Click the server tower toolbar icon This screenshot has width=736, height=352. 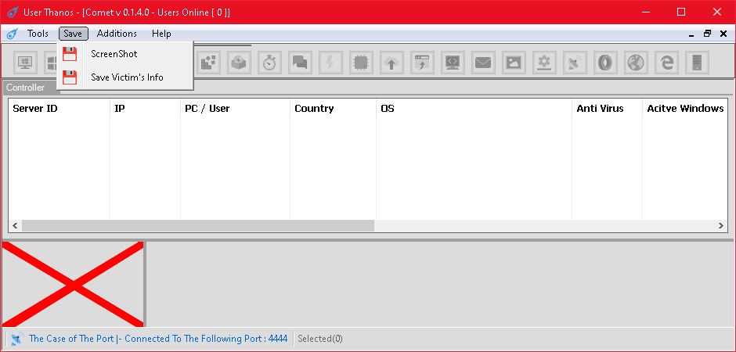697,63
